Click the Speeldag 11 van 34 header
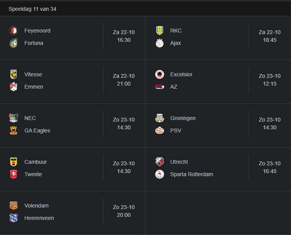The height and width of the screenshot is (235, 291). pos(32,9)
